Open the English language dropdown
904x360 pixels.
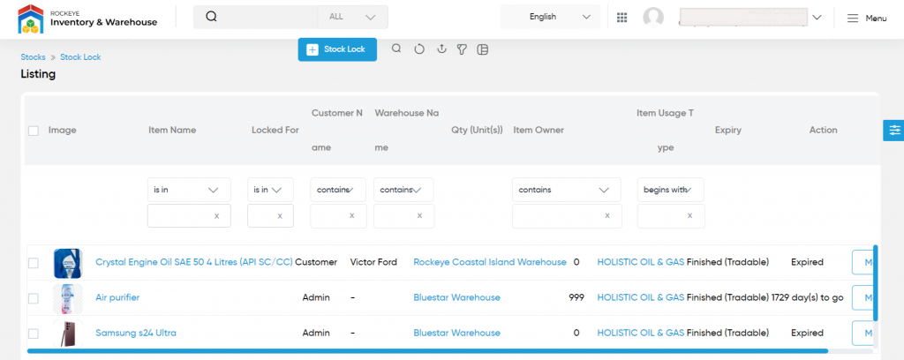pos(550,17)
